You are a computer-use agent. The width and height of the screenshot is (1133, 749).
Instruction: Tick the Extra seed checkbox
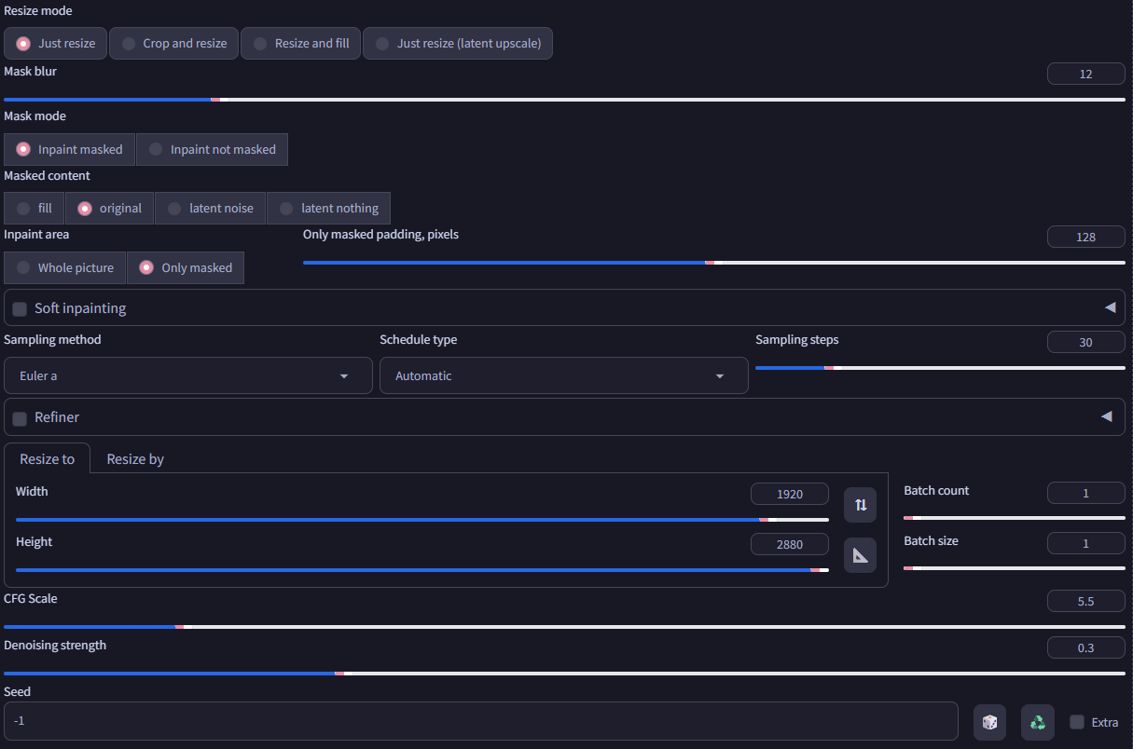coord(1077,722)
